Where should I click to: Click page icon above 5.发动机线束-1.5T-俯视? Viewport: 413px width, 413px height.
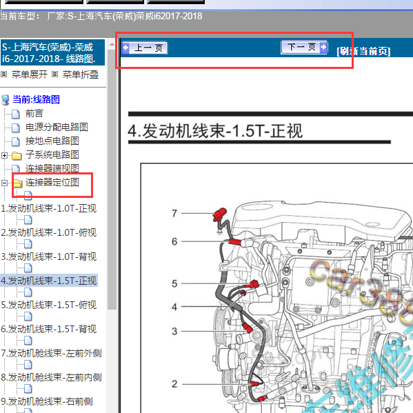pyautogui.click(x=28, y=292)
